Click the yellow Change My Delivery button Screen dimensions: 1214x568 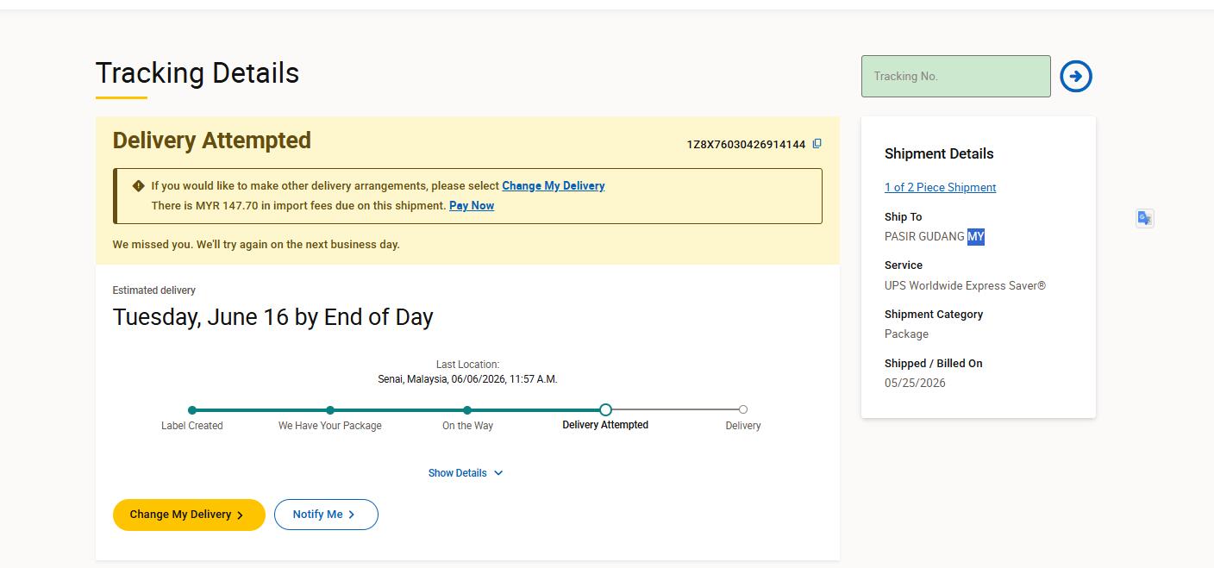pyautogui.click(x=189, y=515)
